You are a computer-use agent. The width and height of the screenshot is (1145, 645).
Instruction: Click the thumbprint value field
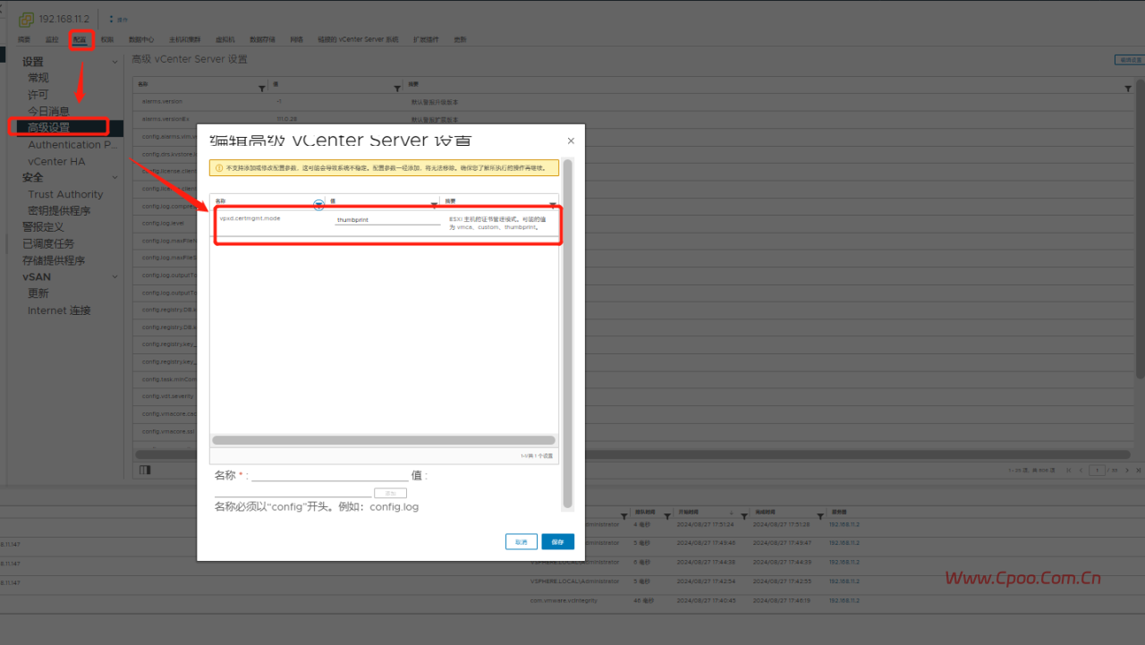pyautogui.click(x=387, y=219)
